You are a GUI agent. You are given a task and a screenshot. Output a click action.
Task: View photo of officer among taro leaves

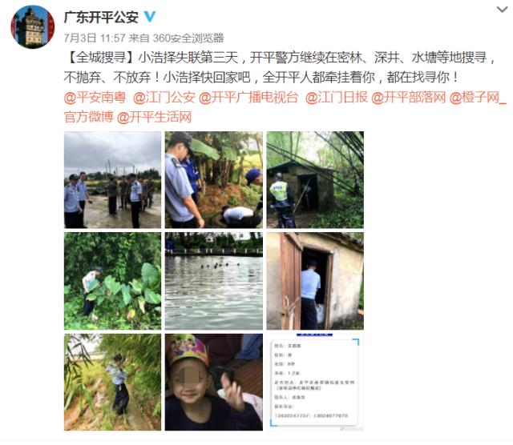coord(112,281)
